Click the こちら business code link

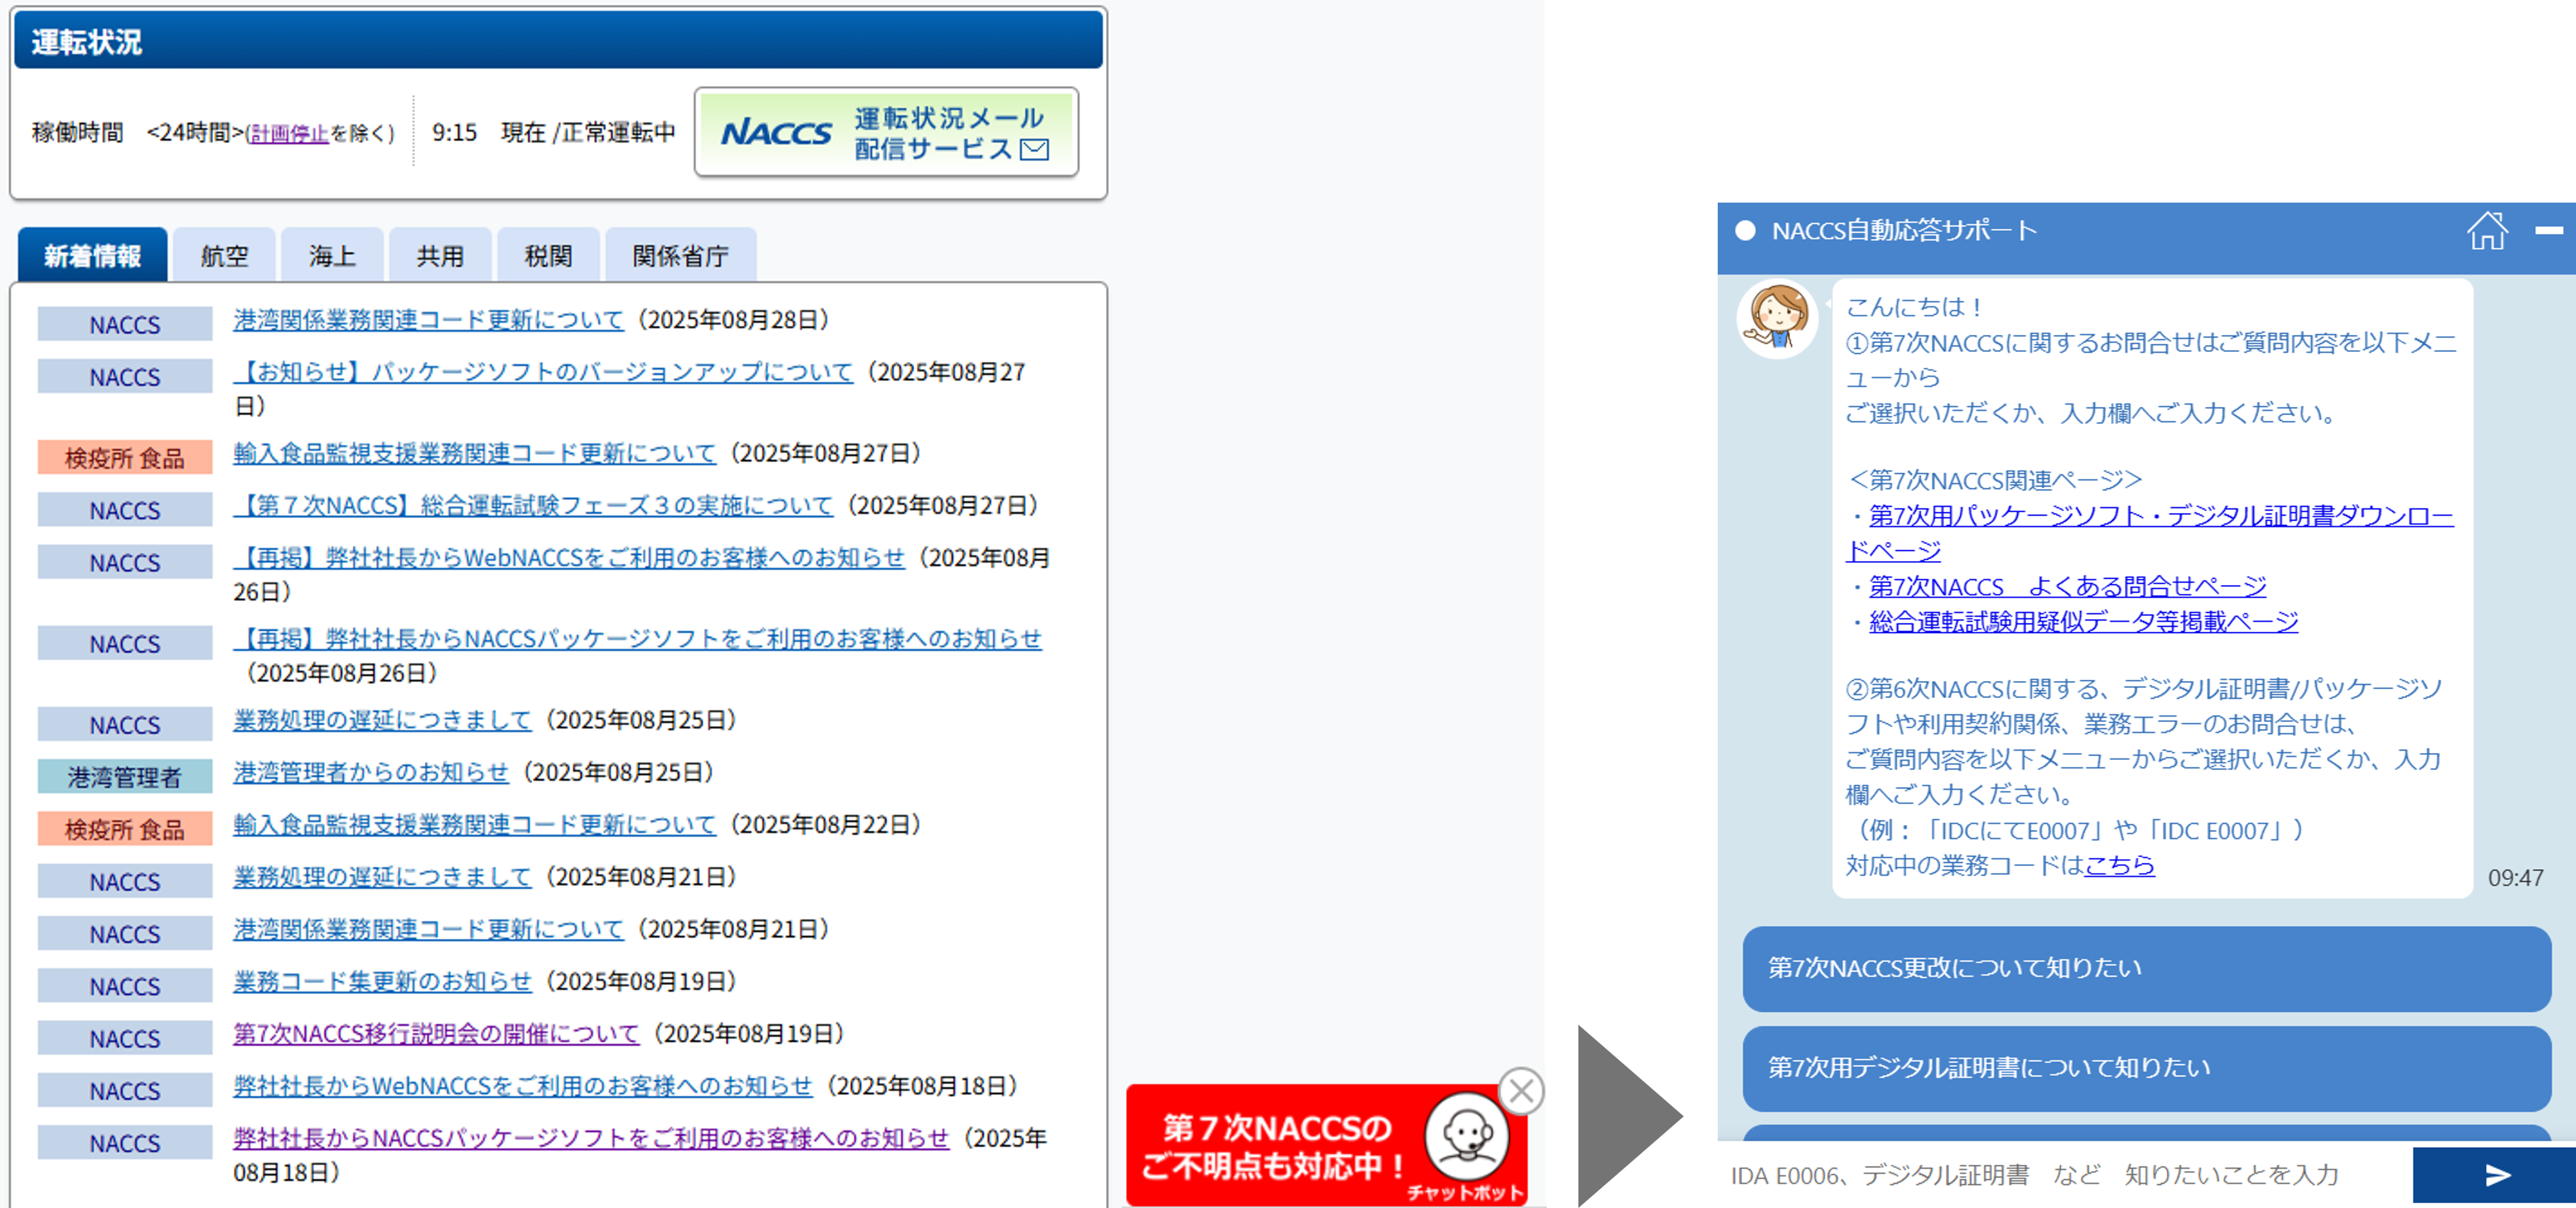2119,865
